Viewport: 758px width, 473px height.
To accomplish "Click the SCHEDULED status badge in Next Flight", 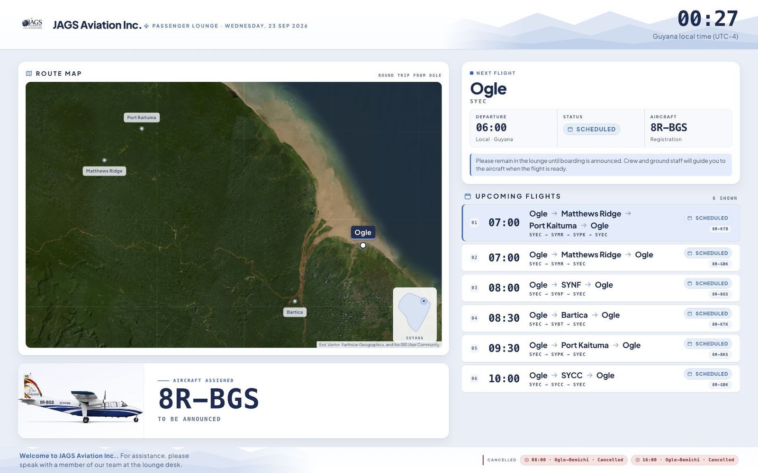I will [x=592, y=129].
